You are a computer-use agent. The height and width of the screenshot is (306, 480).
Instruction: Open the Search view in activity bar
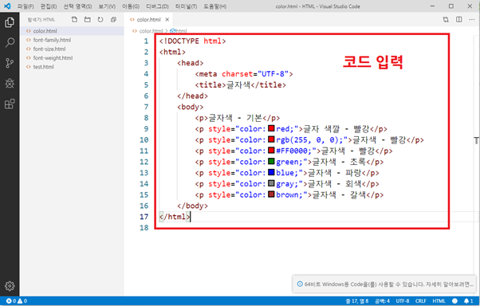(10, 43)
